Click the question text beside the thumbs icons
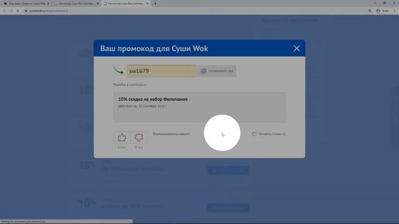The image size is (399, 224). 171,134
